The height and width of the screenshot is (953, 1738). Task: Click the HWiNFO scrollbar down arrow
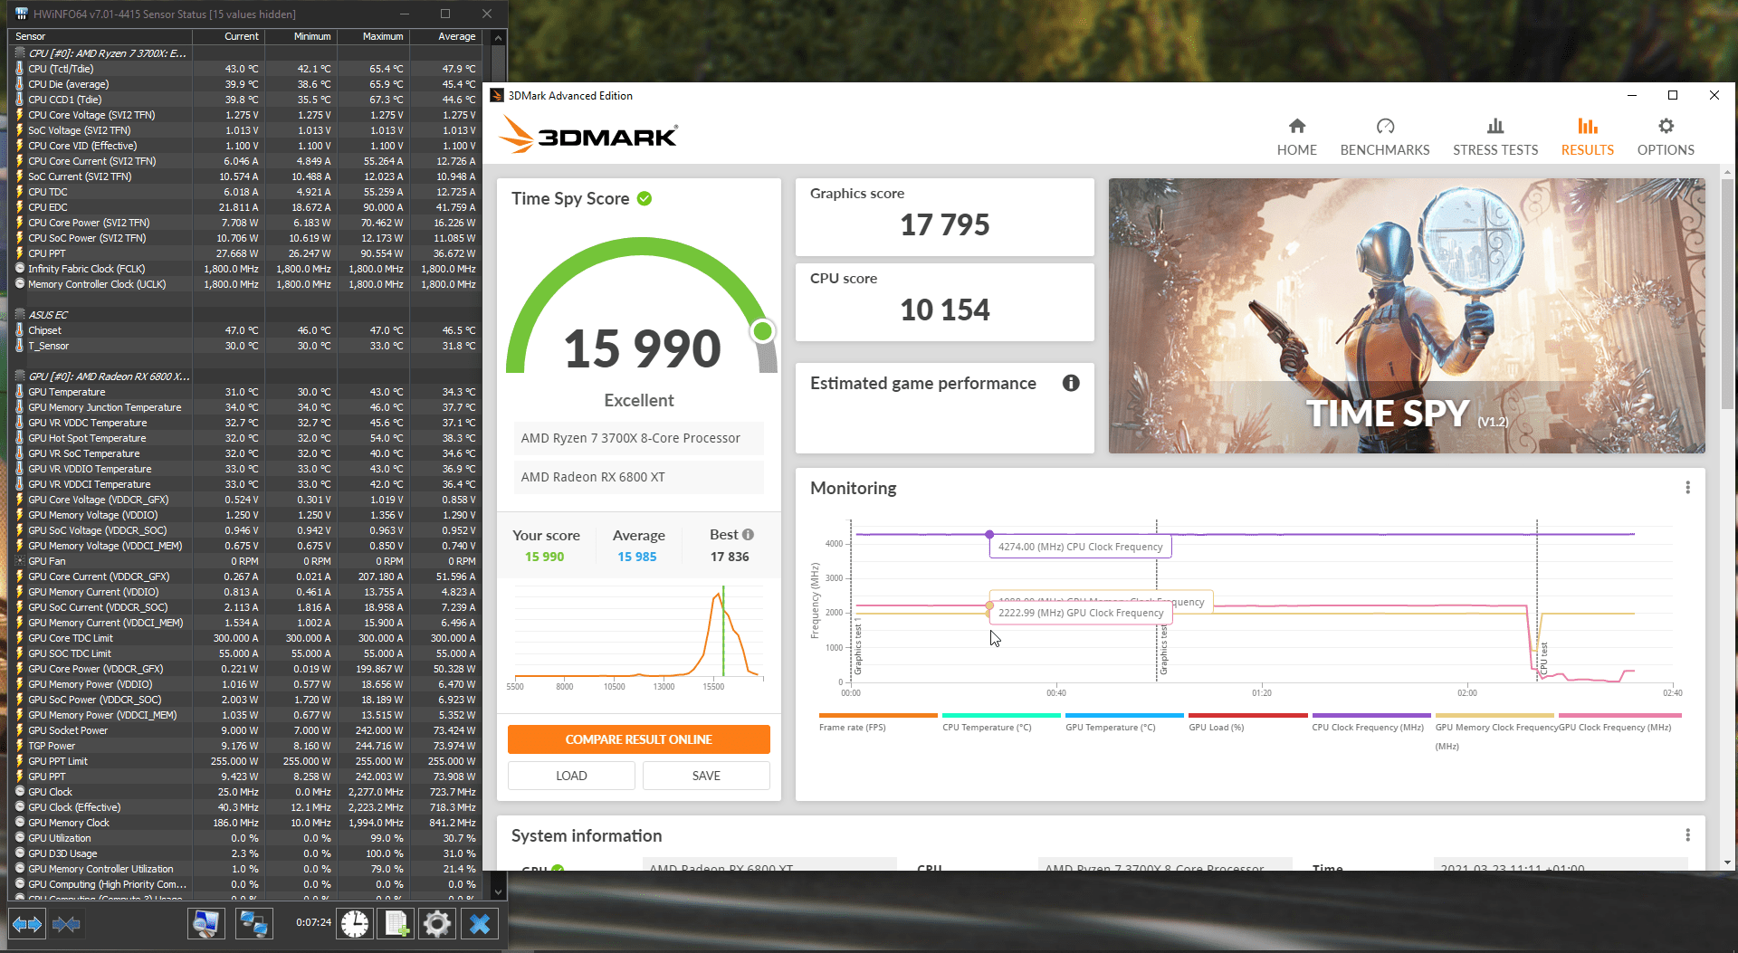[x=498, y=891]
